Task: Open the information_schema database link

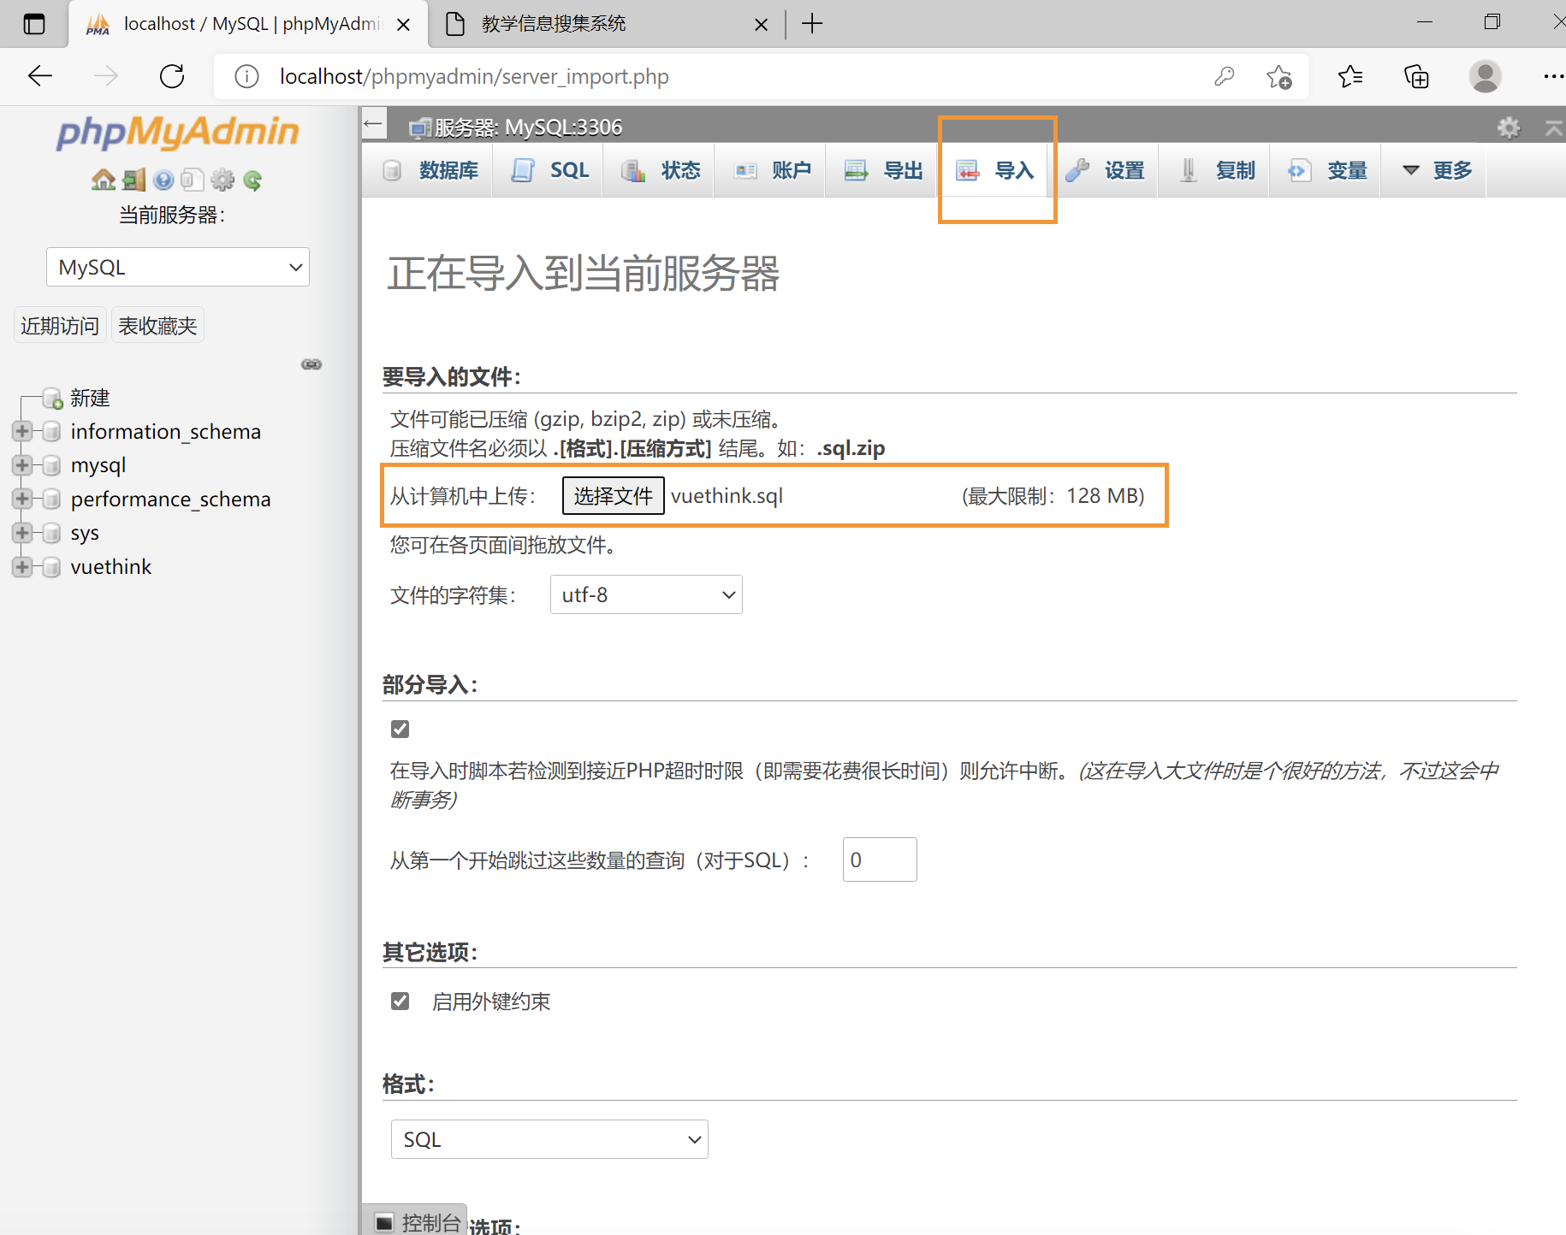Action: [165, 431]
